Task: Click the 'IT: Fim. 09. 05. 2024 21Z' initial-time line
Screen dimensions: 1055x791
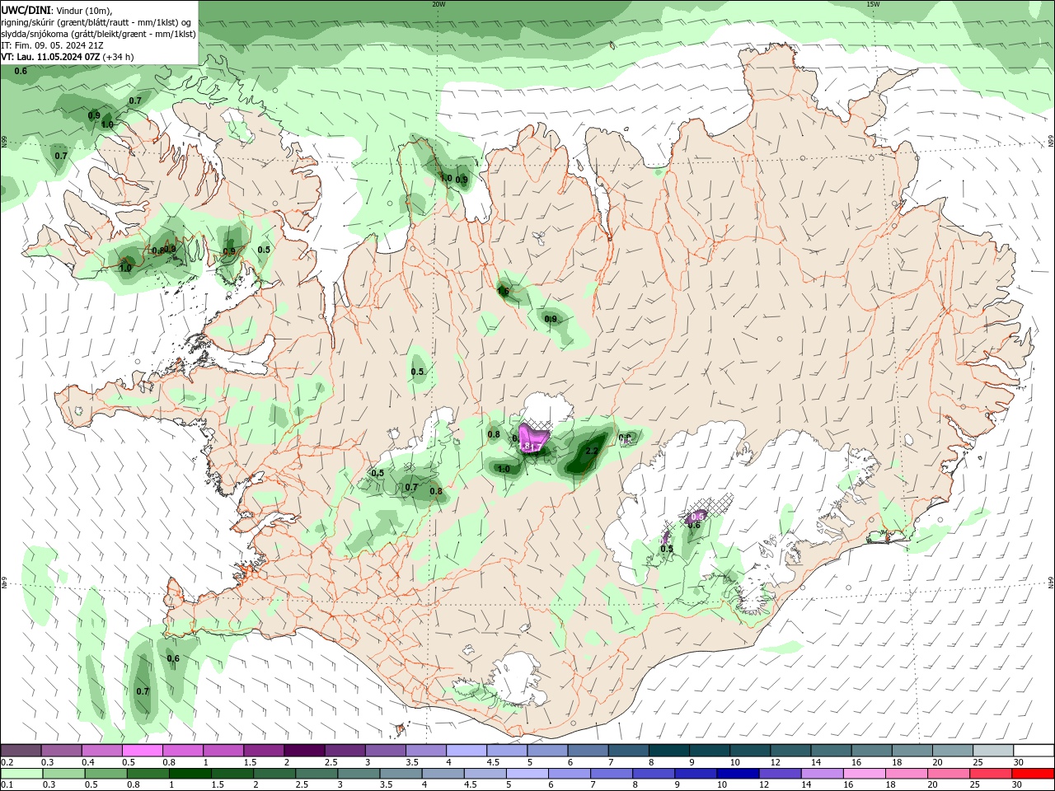Action: pyautogui.click(x=53, y=45)
